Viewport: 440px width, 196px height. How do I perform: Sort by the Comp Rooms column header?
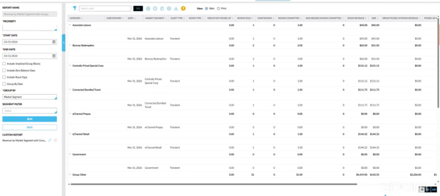click(x=266, y=18)
